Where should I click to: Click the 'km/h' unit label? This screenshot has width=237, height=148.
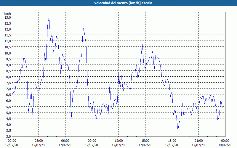[x=7, y=14]
